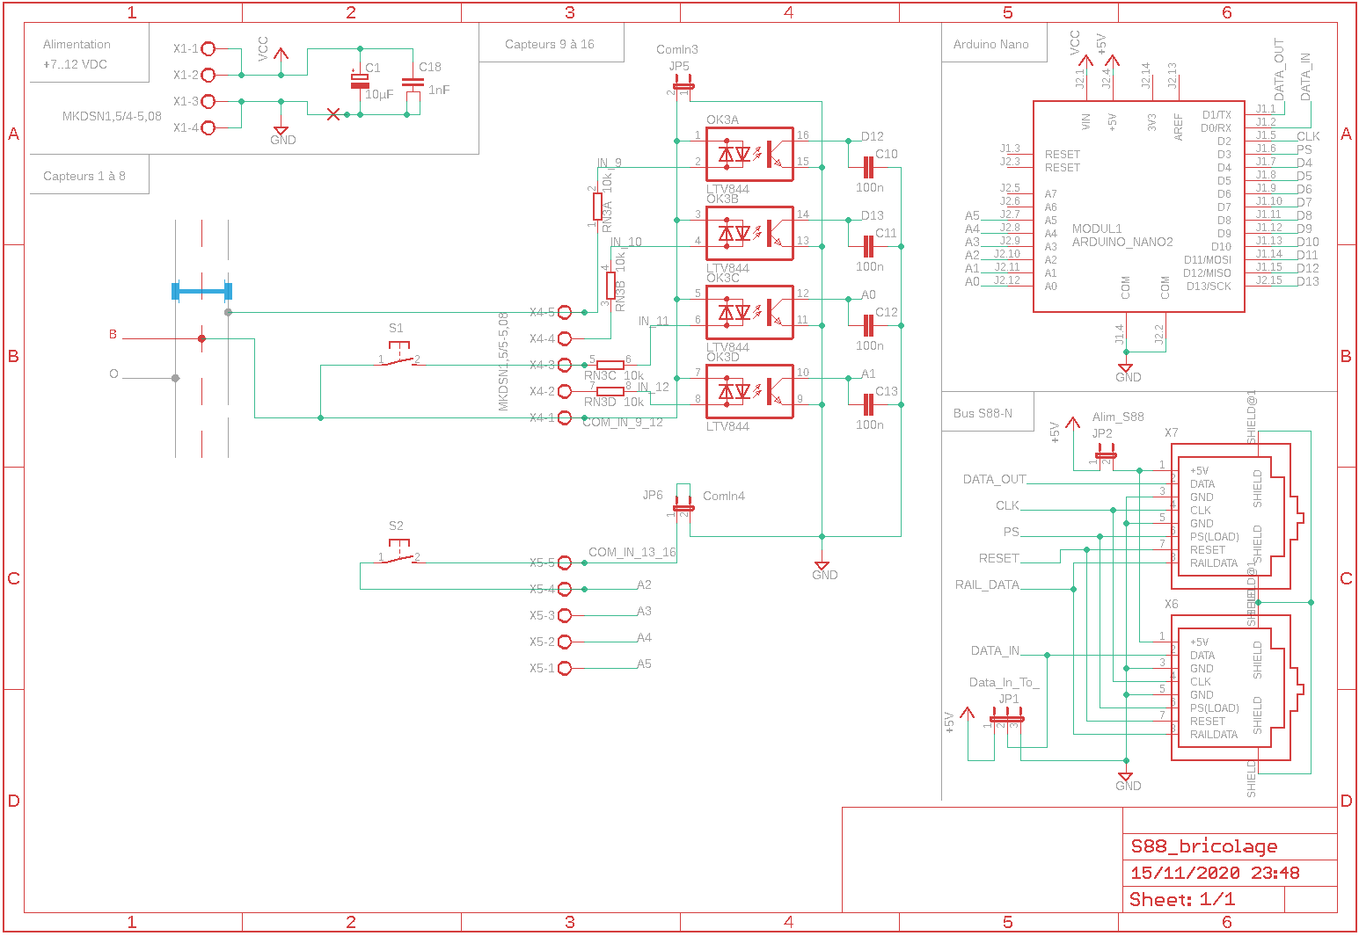The height and width of the screenshot is (936, 1359).
Task: Click the C10 100n capacitor
Action: click(x=868, y=167)
